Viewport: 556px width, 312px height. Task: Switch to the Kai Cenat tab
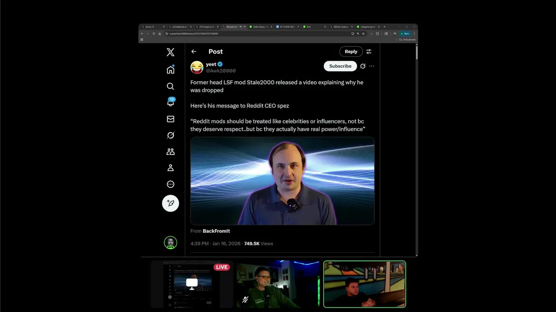click(x=341, y=27)
